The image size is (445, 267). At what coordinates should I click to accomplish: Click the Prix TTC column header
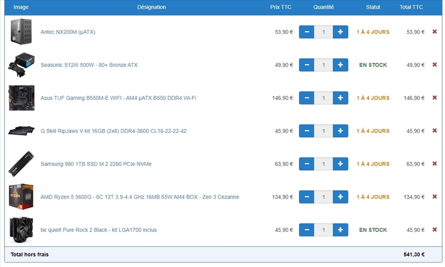(281, 7)
